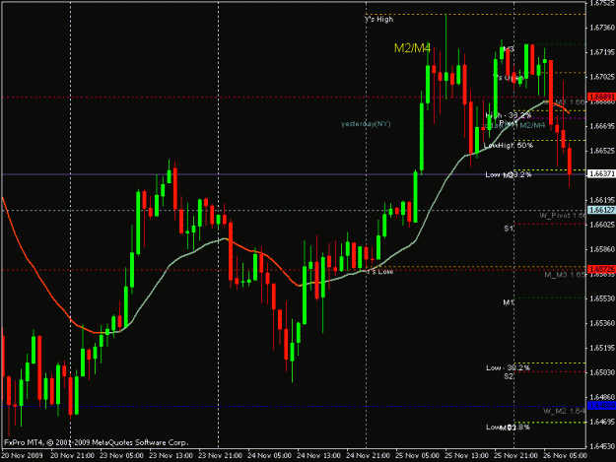Viewport: 616px width, 462px height.
Task: Click the "S1" support level label
Action: point(509,229)
